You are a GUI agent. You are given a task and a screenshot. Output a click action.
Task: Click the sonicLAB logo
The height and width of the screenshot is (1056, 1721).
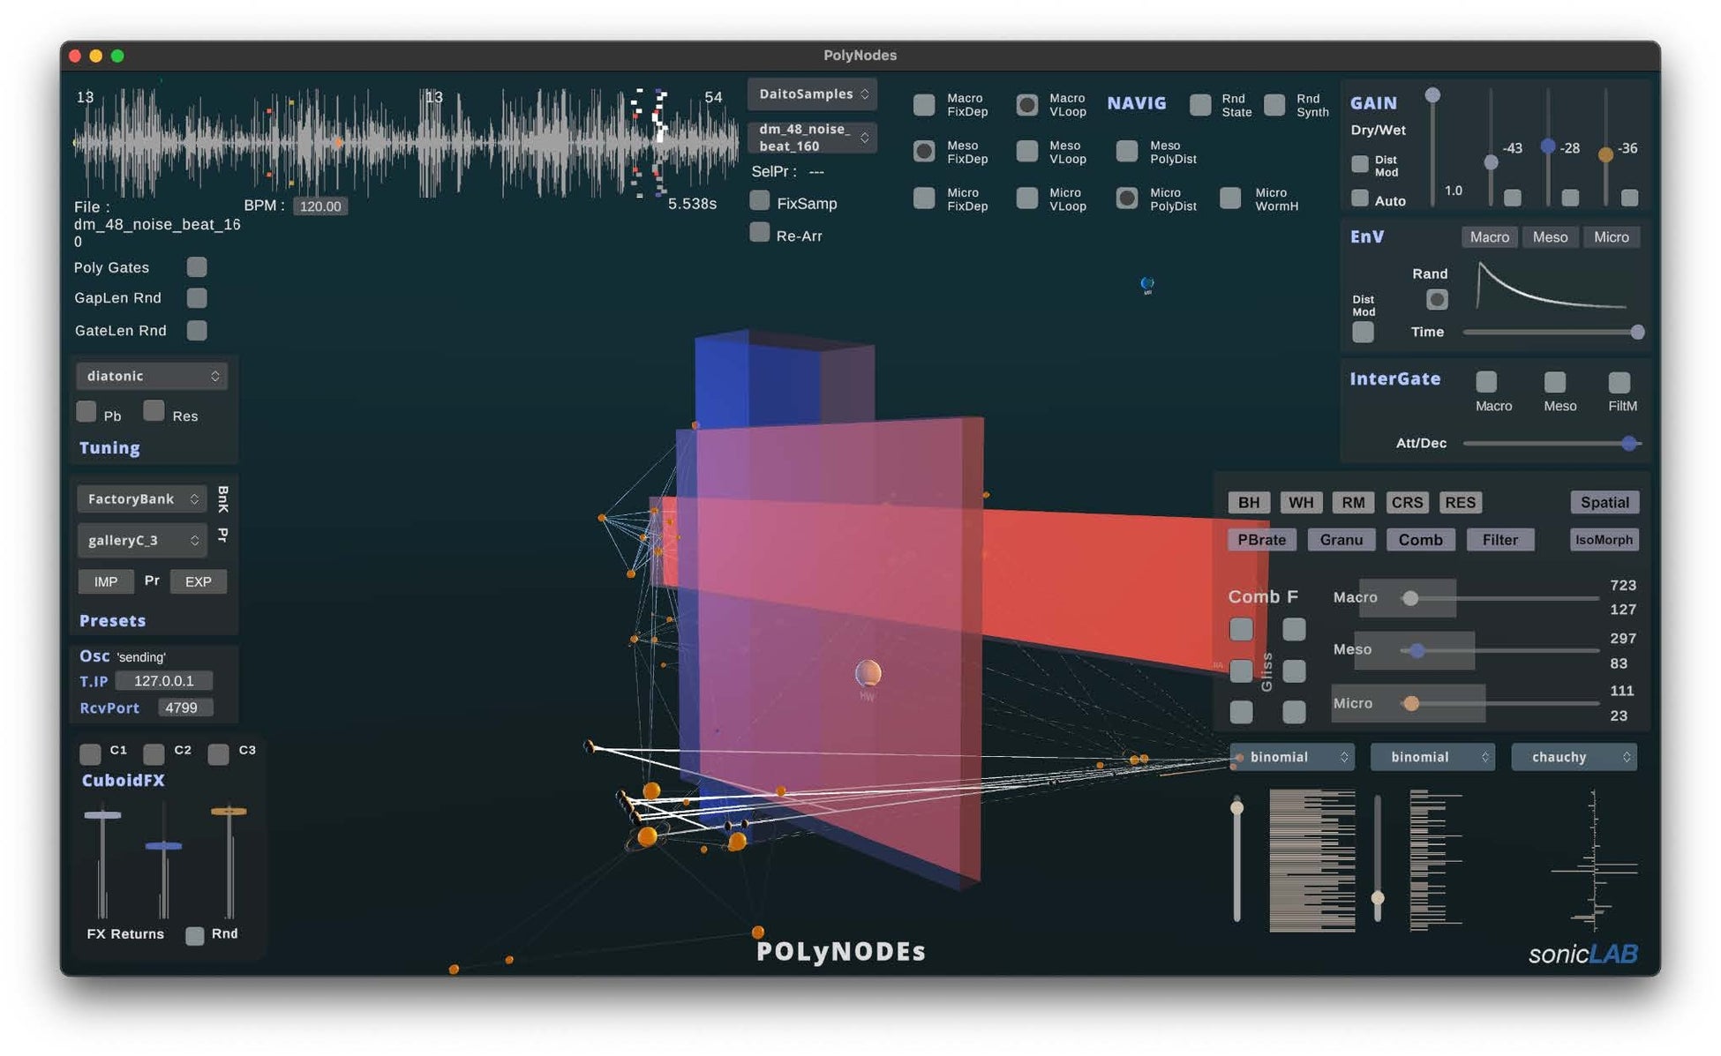(1582, 954)
